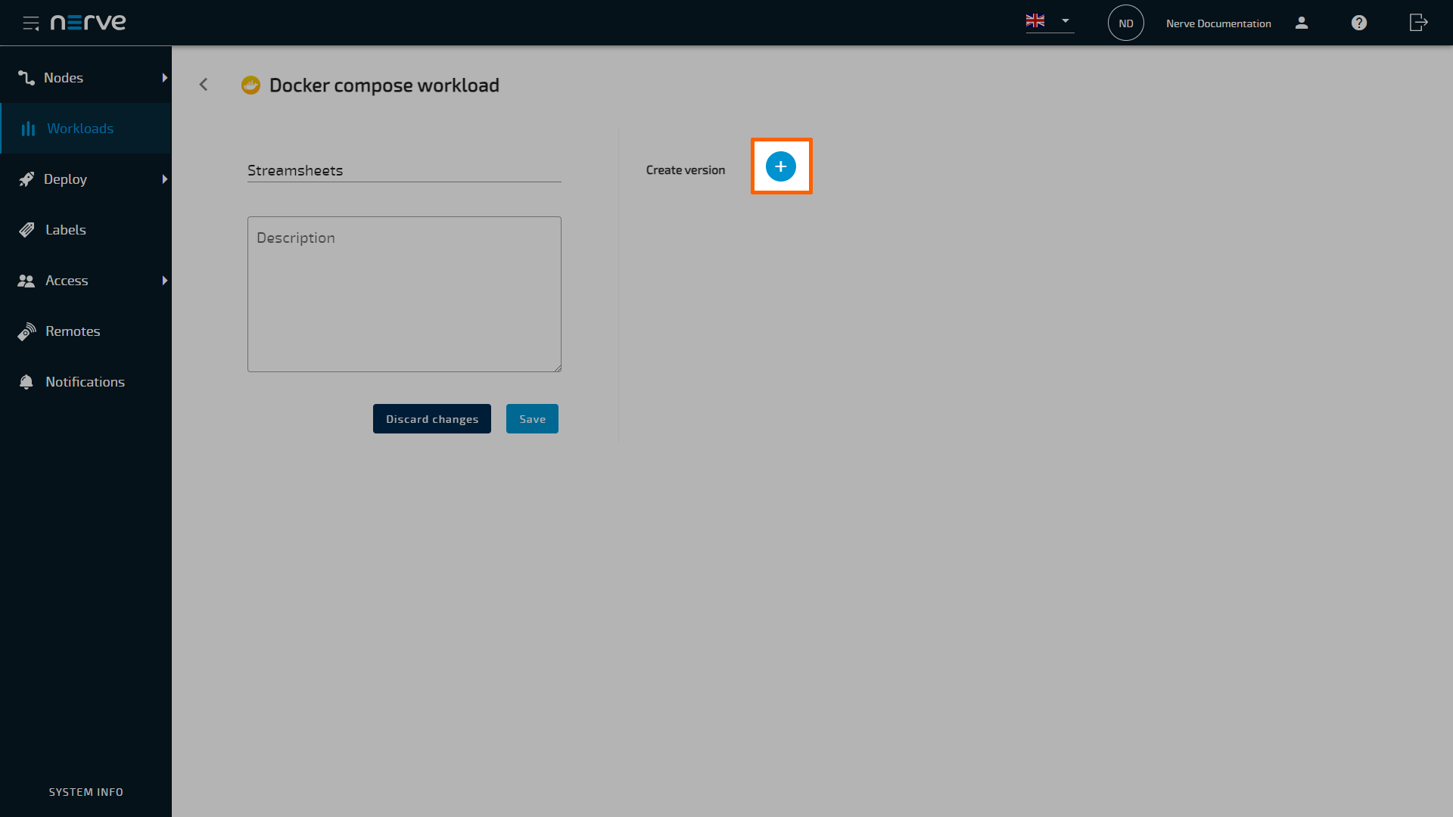Open the Notifications section
This screenshot has width=1453, height=817.
coord(85,381)
